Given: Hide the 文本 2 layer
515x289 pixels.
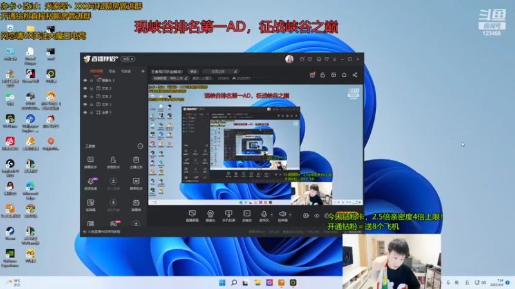Looking at the screenshot, I should (85, 96).
